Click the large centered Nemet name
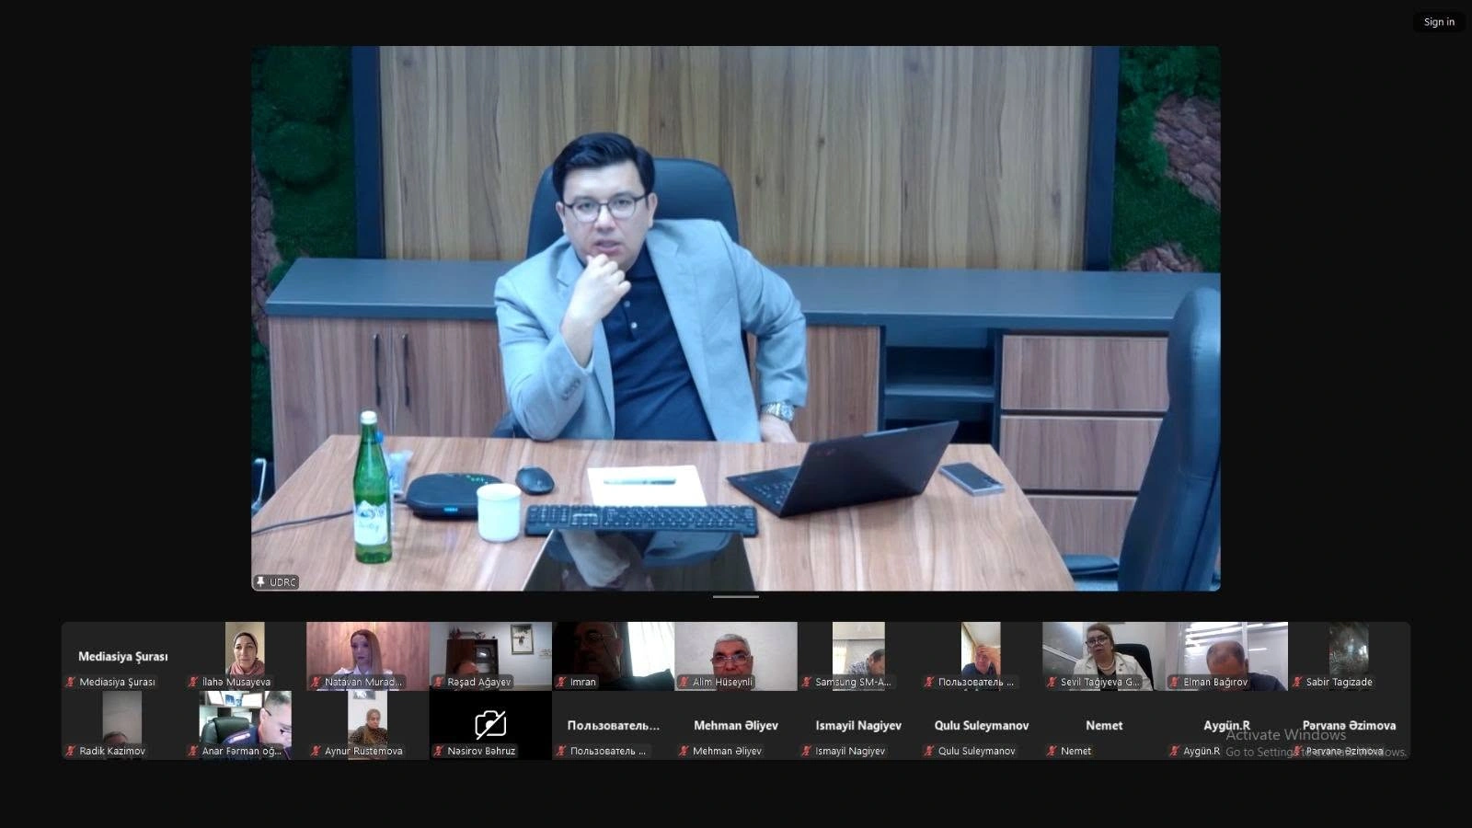The width and height of the screenshot is (1472, 828). [x=1104, y=725]
